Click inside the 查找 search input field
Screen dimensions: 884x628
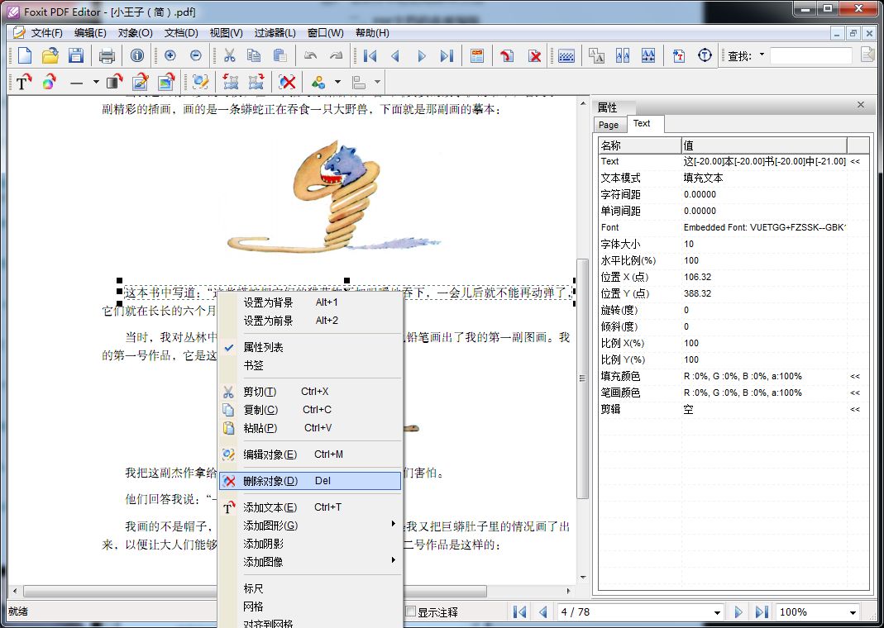point(812,55)
